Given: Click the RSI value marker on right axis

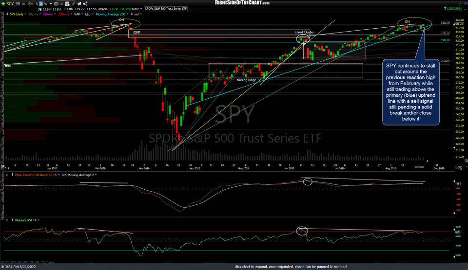Looking at the screenshot, I should pos(458,232).
